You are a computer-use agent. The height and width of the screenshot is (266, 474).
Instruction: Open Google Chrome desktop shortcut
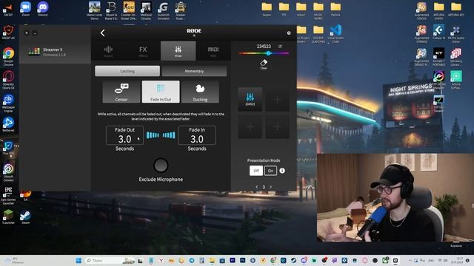point(8,57)
